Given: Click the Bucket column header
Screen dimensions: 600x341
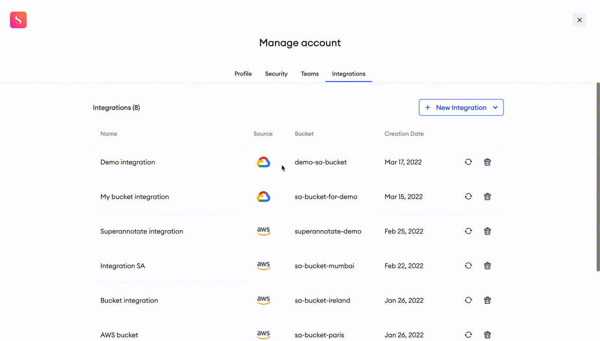Looking at the screenshot, I should tap(304, 134).
